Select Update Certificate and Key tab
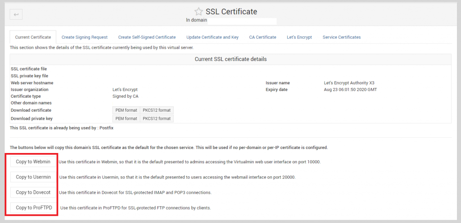 click(x=212, y=37)
